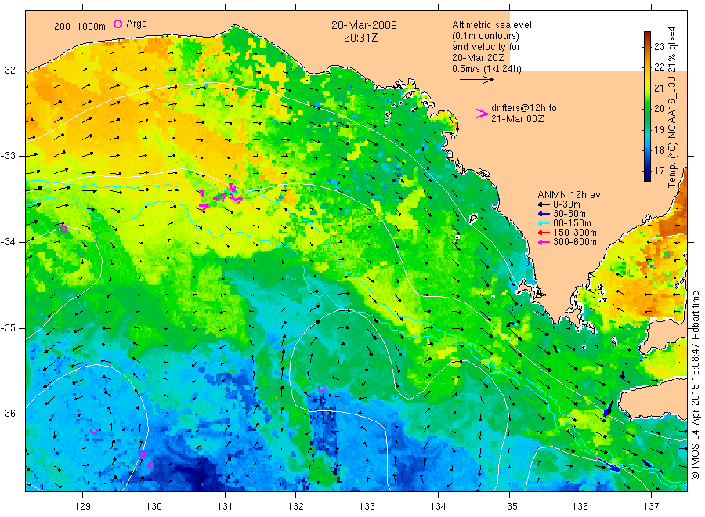The image size is (705, 517).
Task: Click the Argo float near 34S 128.7E
Action: pyautogui.click(x=64, y=230)
